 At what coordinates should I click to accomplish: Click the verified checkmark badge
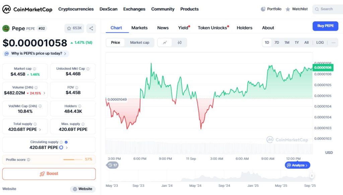coord(66,142)
